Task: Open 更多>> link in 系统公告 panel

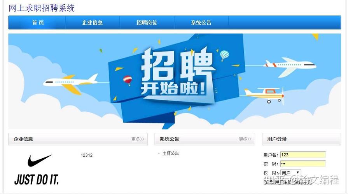Action: point(245,139)
